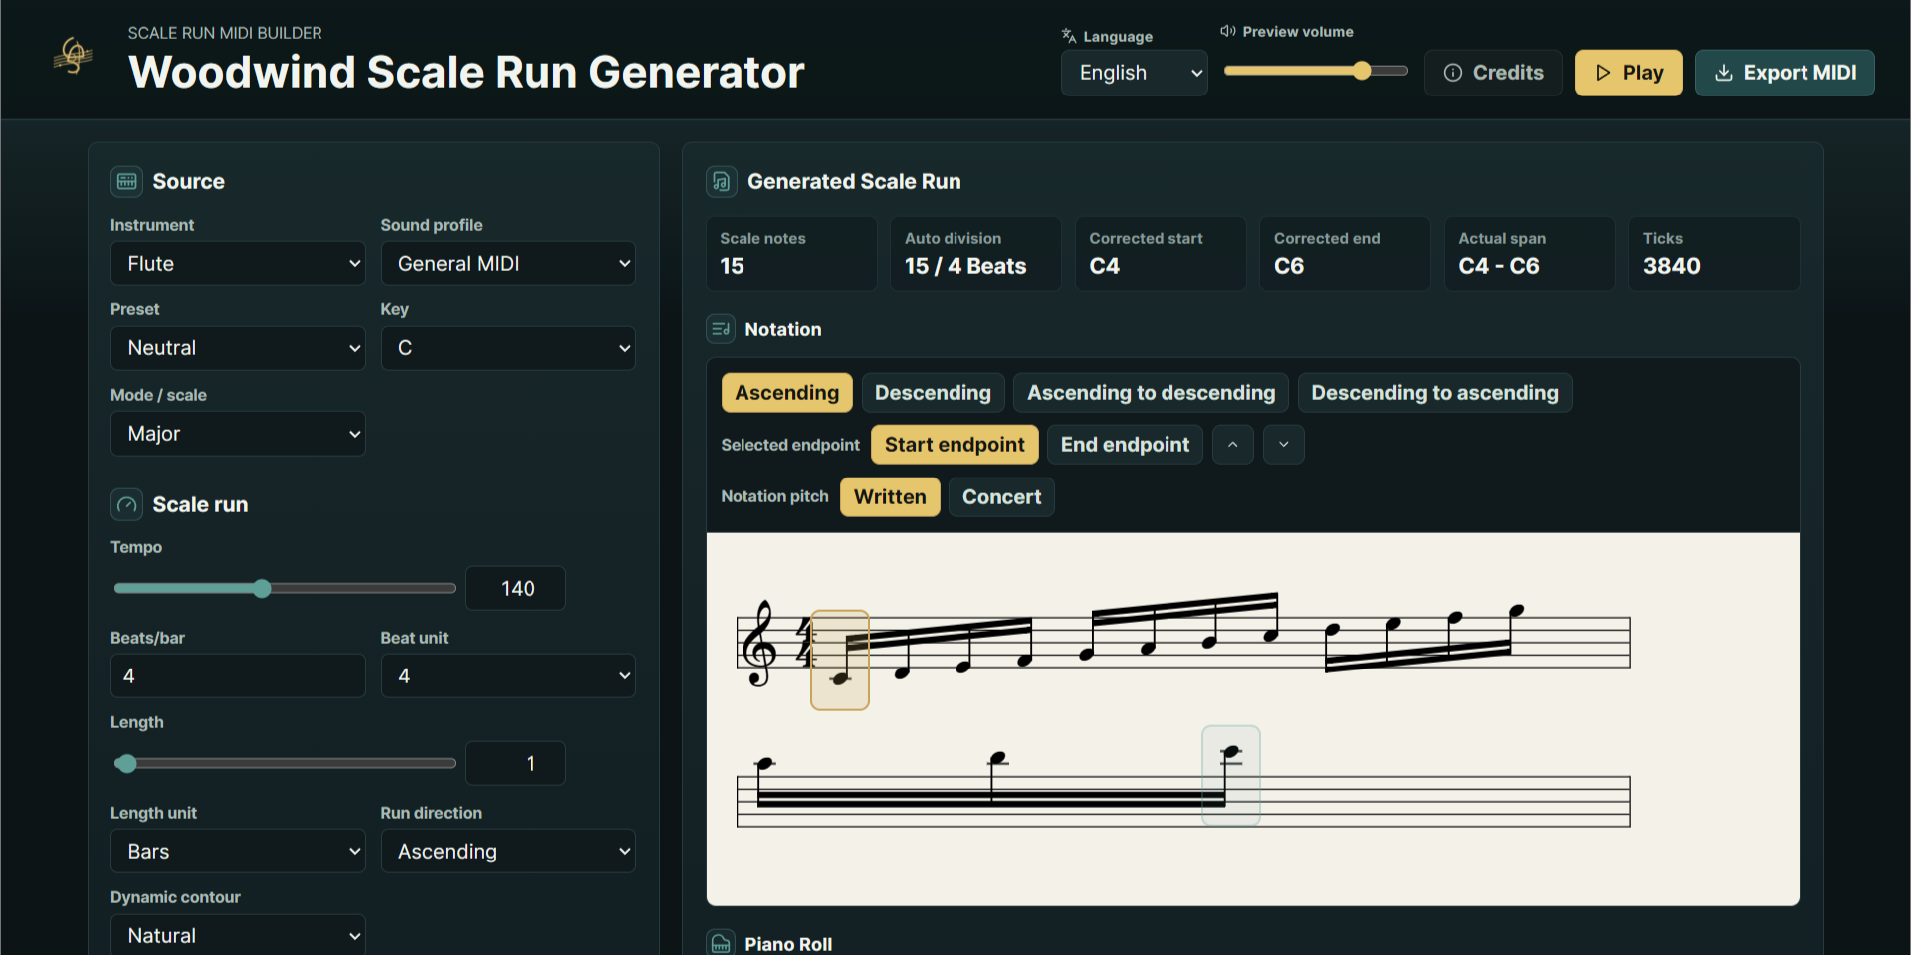Click the Actual span C4 - C6 value
This screenshot has width=1911, height=955.
(1499, 266)
